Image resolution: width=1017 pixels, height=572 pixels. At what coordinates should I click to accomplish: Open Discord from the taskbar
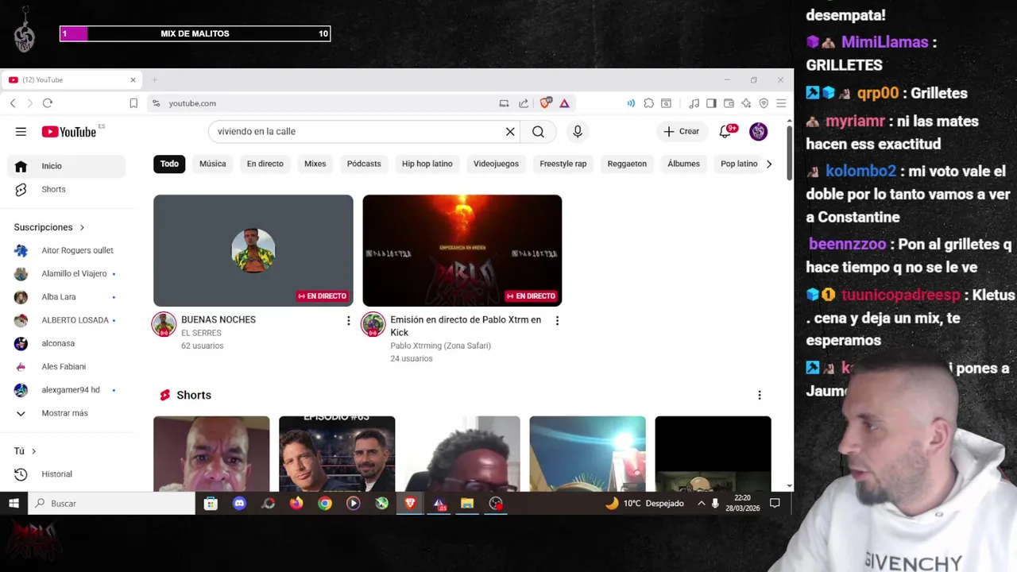(x=239, y=503)
